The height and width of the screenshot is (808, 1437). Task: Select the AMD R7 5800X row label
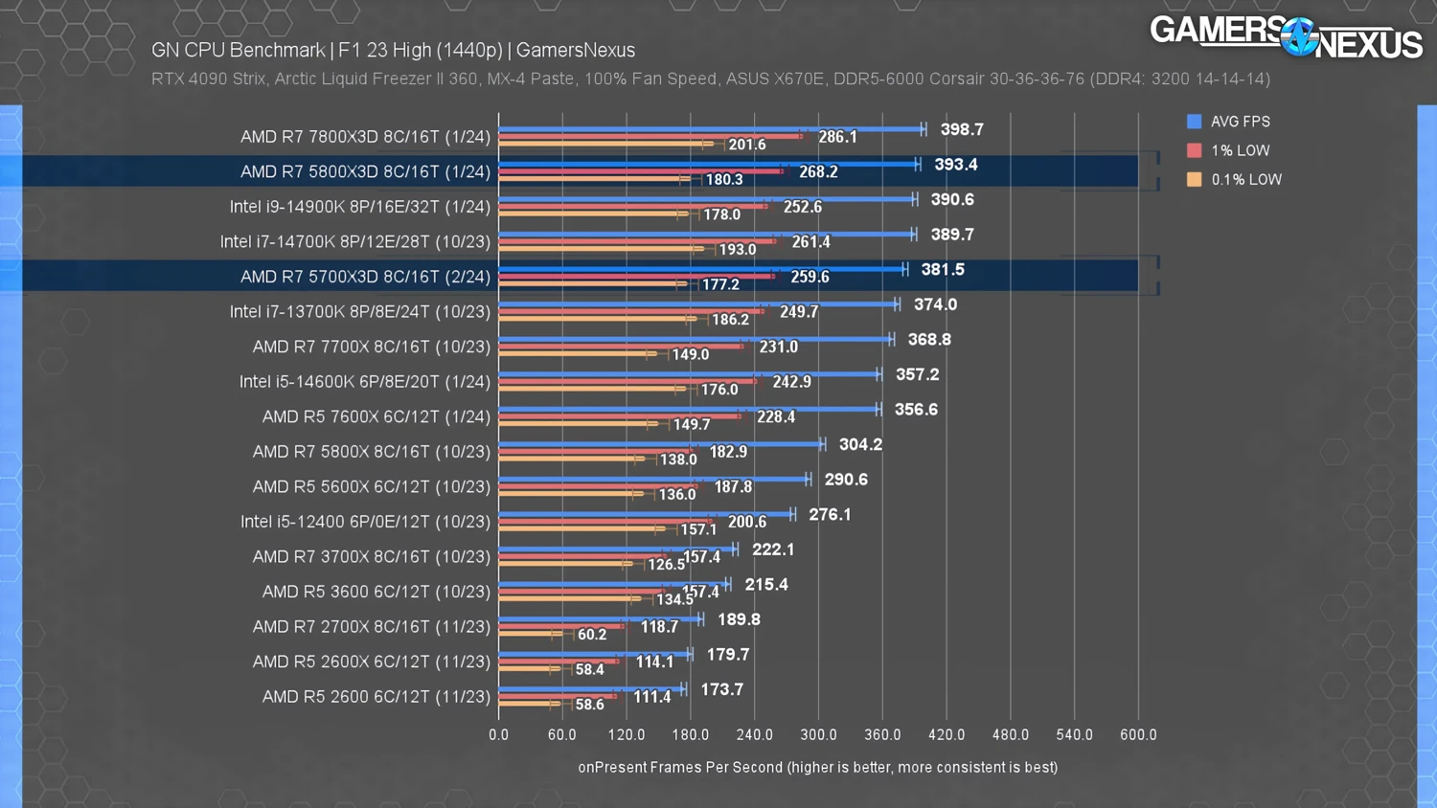pos(372,452)
